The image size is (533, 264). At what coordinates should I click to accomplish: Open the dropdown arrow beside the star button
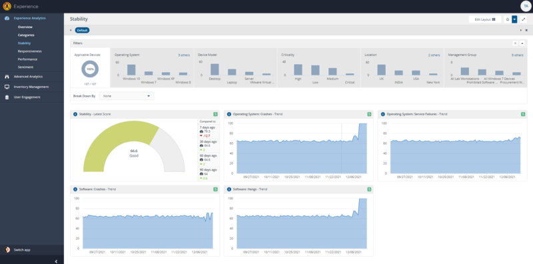pyautogui.click(x=514, y=19)
